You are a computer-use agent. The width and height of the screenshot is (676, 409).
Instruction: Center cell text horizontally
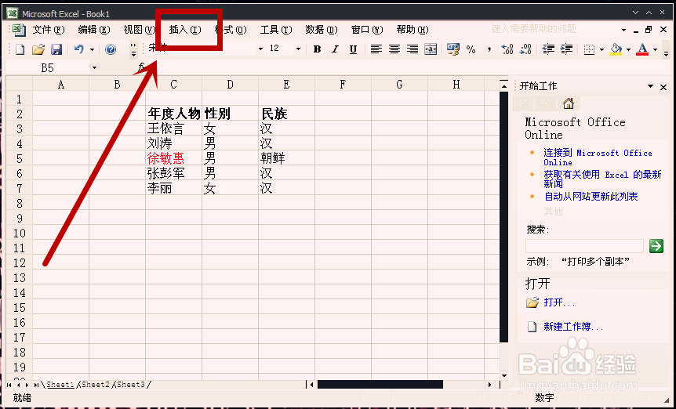click(x=394, y=49)
